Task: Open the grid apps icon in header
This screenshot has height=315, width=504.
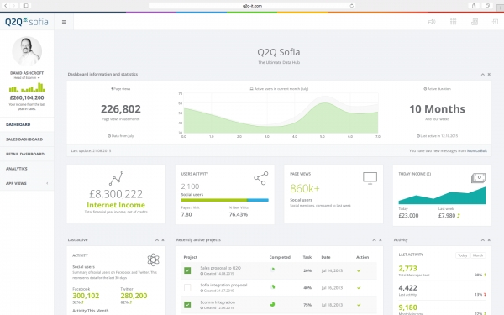Action: (x=454, y=22)
